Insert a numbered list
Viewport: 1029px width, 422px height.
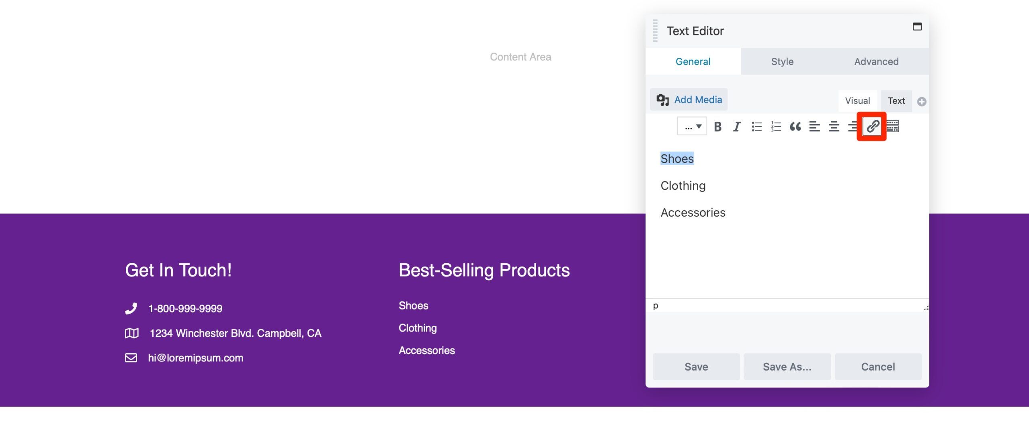775,127
